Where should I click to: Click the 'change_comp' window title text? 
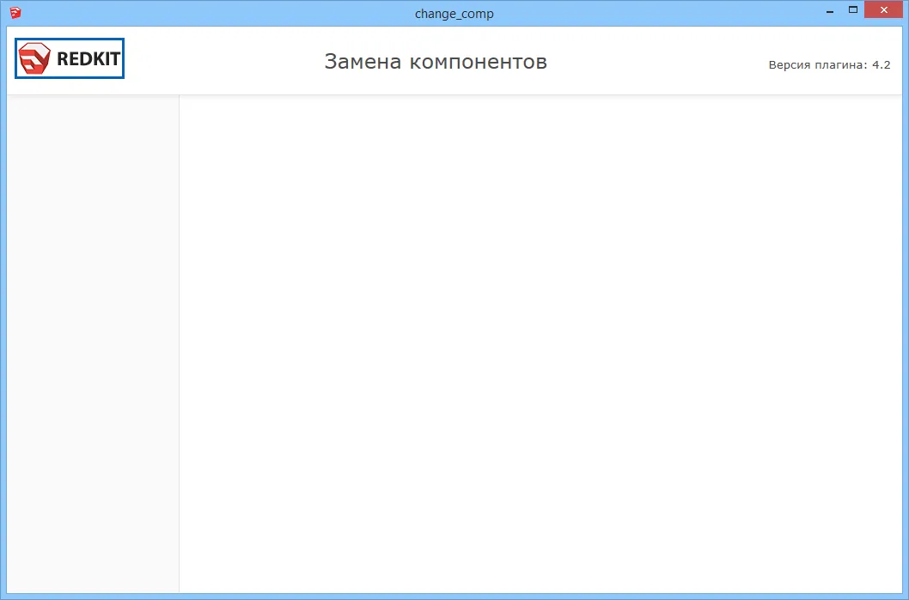(454, 13)
